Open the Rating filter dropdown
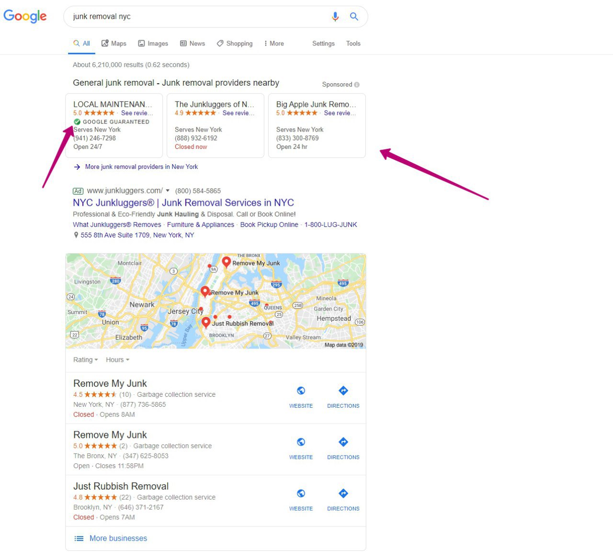This screenshot has height=559, width=613. [x=85, y=360]
